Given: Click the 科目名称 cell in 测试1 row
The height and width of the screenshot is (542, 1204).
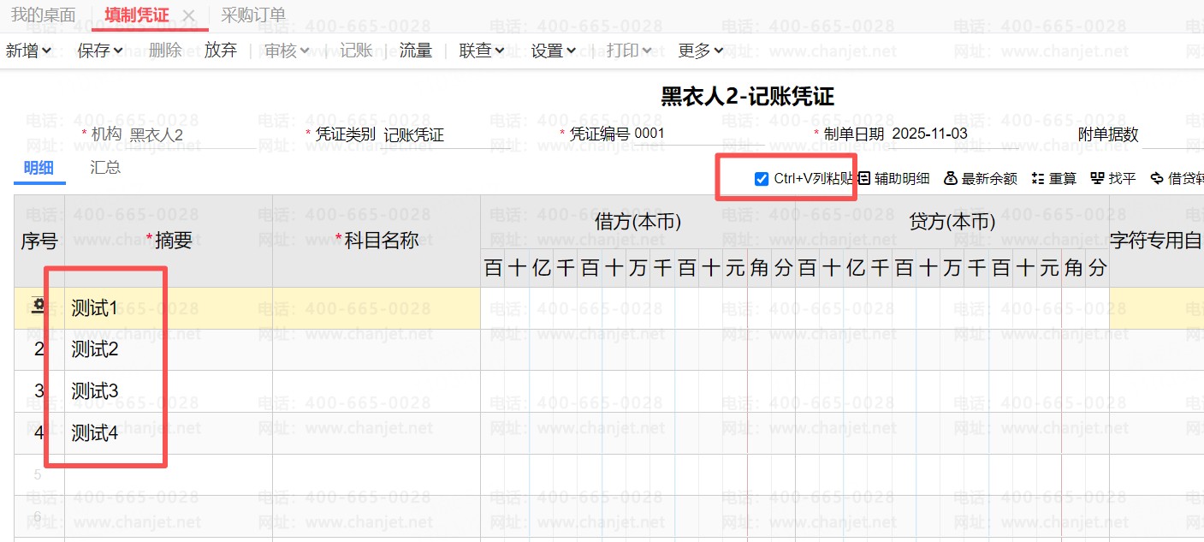Looking at the screenshot, I should 377,308.
